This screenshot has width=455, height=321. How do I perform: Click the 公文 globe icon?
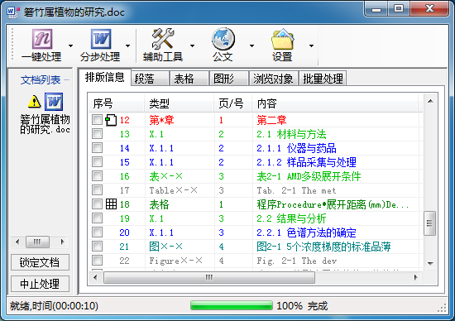tap(223, 39)
